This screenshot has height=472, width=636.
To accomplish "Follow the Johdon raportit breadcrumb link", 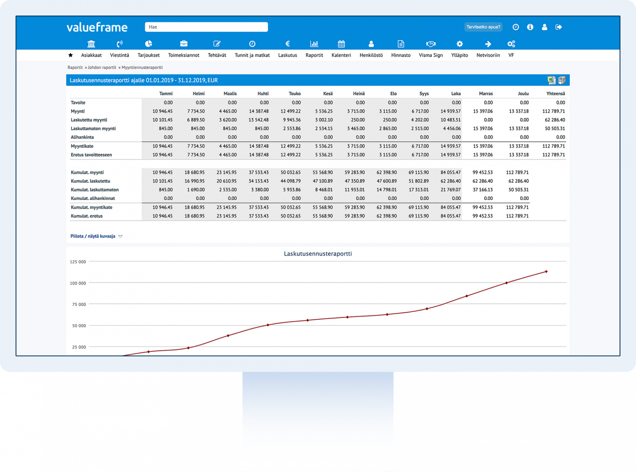I will click(x=102, y=68).
